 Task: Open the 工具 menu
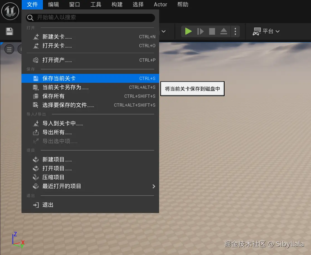[x=96, y=4]
